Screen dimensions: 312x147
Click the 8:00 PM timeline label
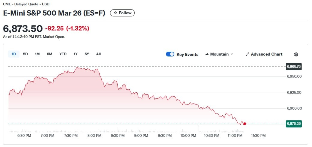[94, 136]
